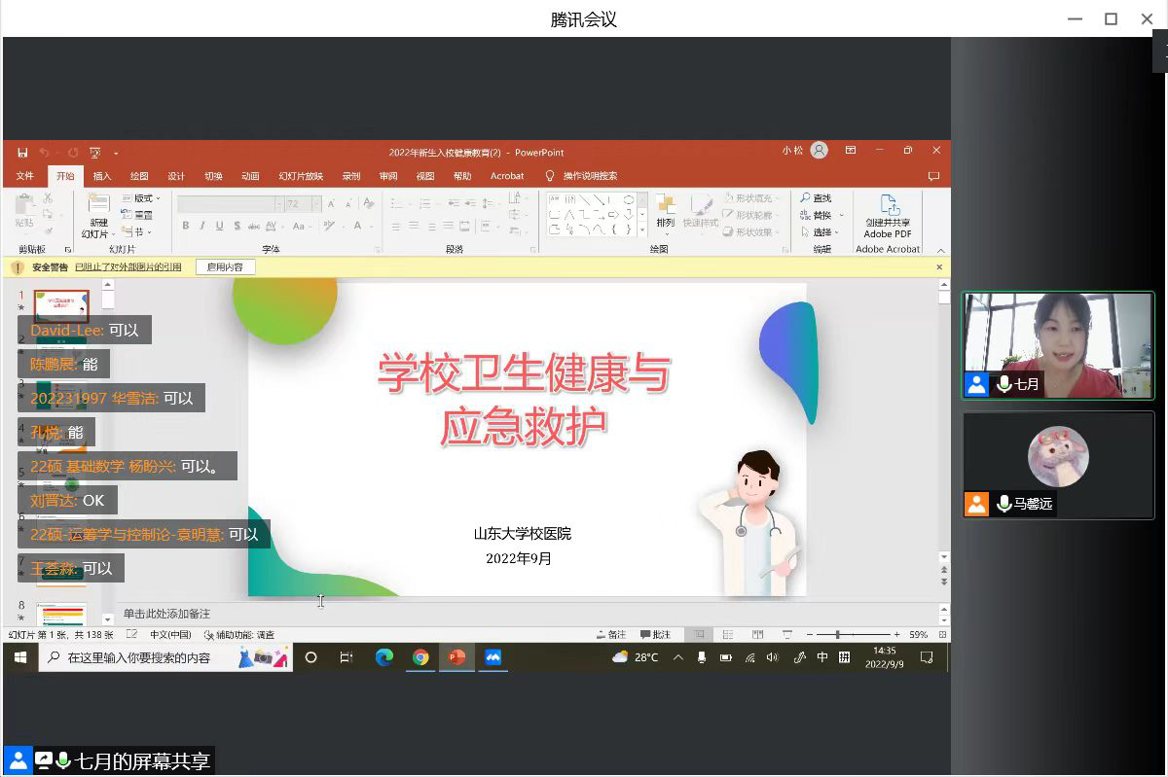Click the PowerPoint save icon
The width and height of the screenshot is (1168, 777).
click(22, 153)
